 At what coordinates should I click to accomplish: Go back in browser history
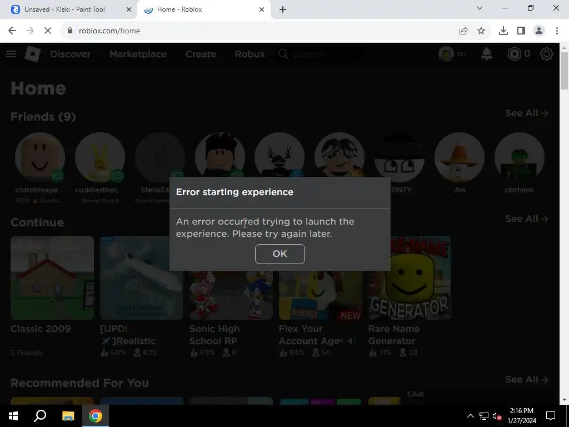[x=12, y=31]
